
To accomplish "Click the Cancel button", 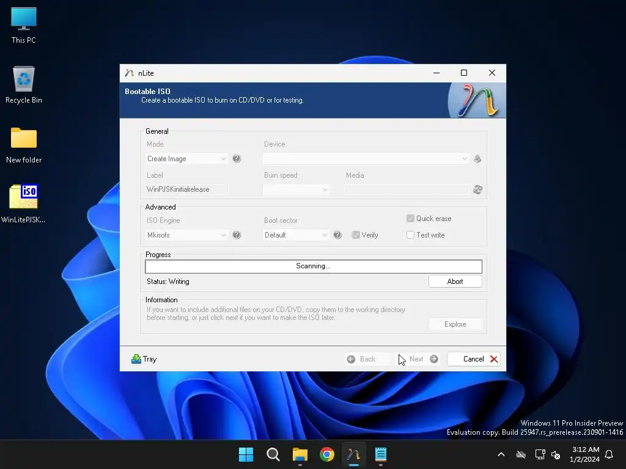I will pyautogui.click(x=474, y=359).
